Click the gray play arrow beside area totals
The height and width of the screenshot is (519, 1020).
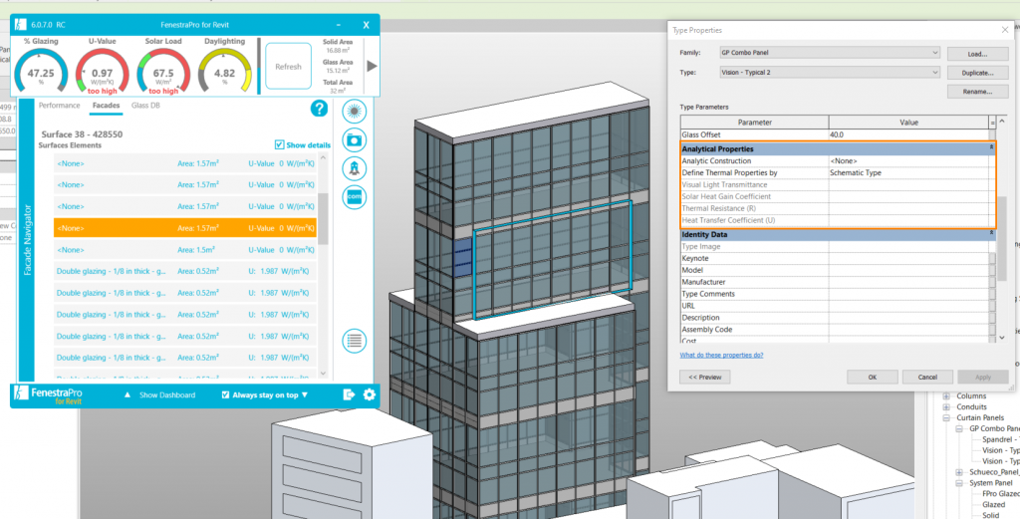pyautogui.click(x=373, y=66)
